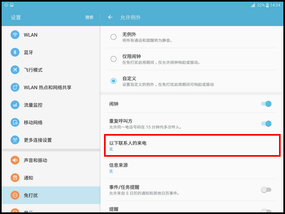Open 飞行模式 in sidebar

[x=51, y=70]
